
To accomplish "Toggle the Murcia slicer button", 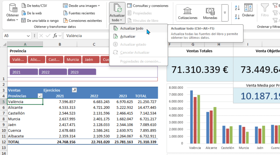I will pos(73,59).
